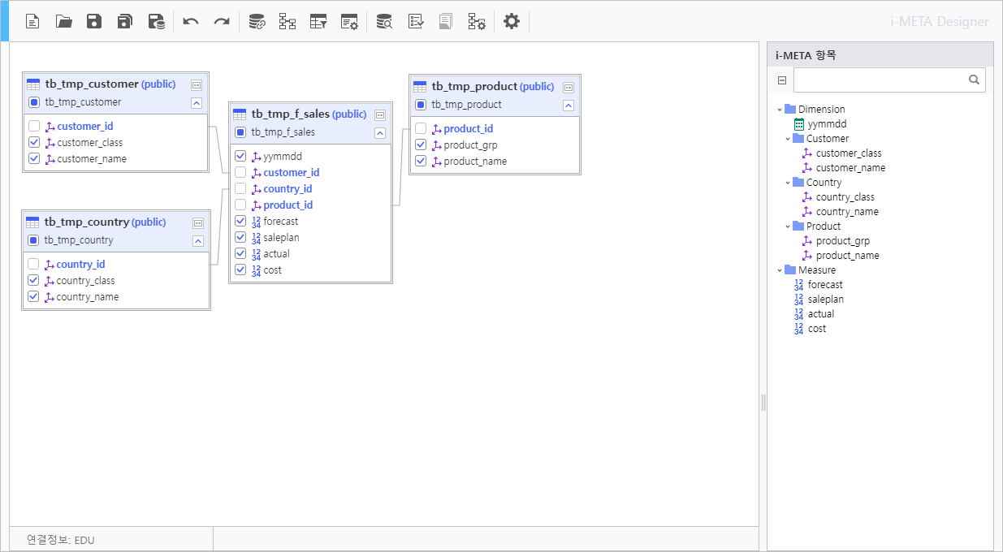Viewport: 1003px width, 552px height.
Task: Click the collapse-all button beside search field
Action: [x=782, y=80]
